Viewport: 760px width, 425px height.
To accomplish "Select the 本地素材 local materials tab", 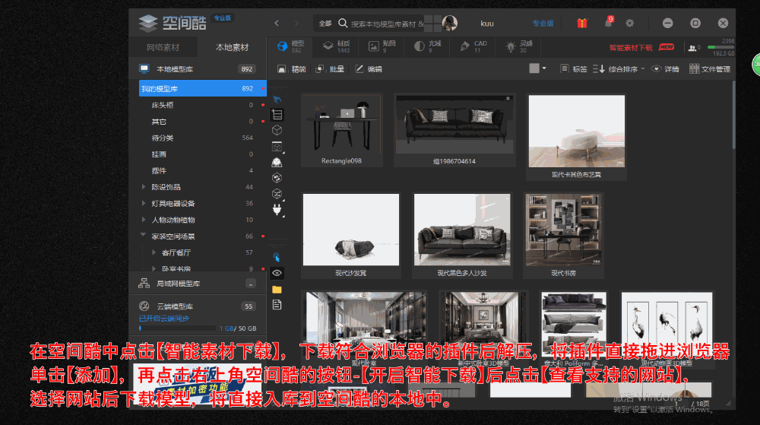I will [232, 47].
